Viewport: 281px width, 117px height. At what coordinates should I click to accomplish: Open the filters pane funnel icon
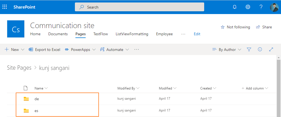tap(249, 50)
